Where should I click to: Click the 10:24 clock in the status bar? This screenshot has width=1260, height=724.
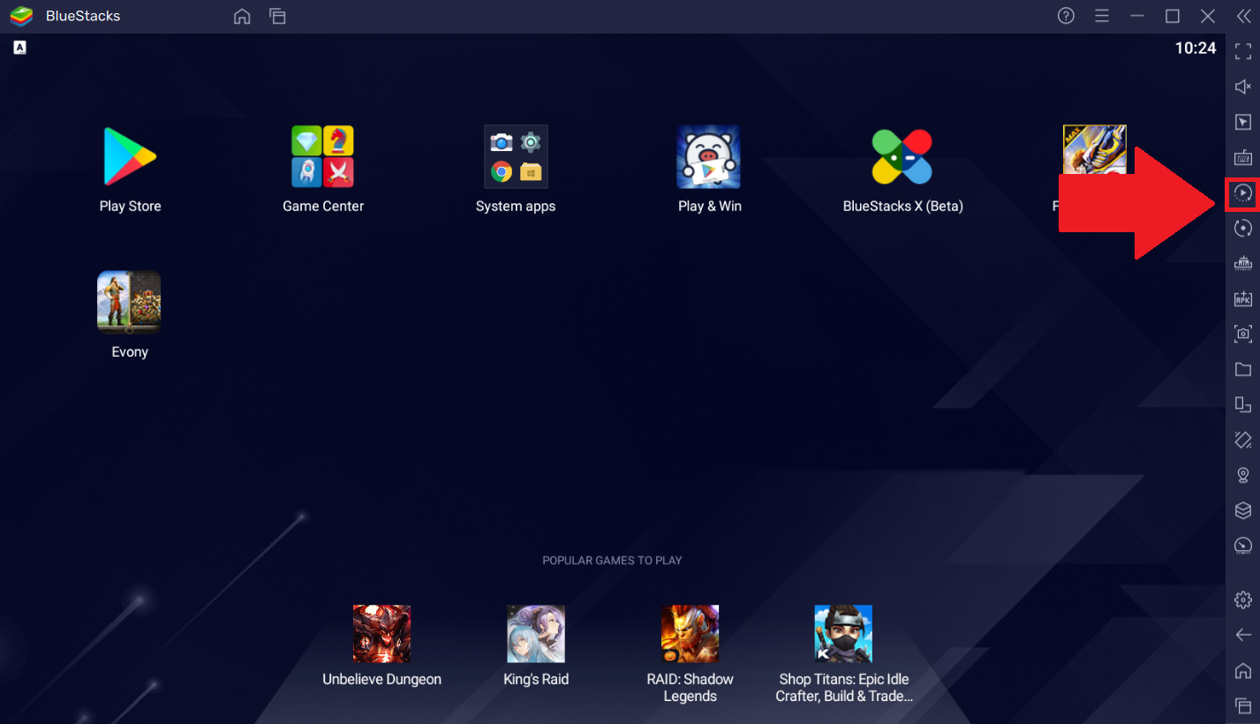pyautogui.click(x=1195, y=49)
